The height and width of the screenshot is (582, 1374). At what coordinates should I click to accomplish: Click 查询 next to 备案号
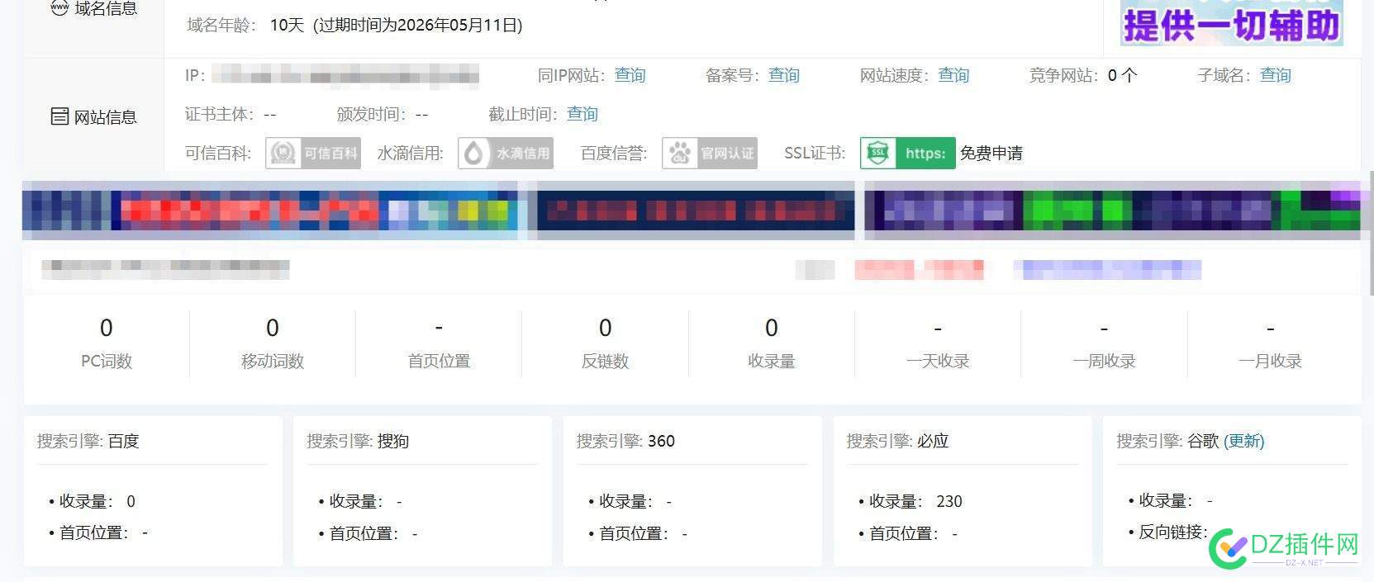(783, 75)
